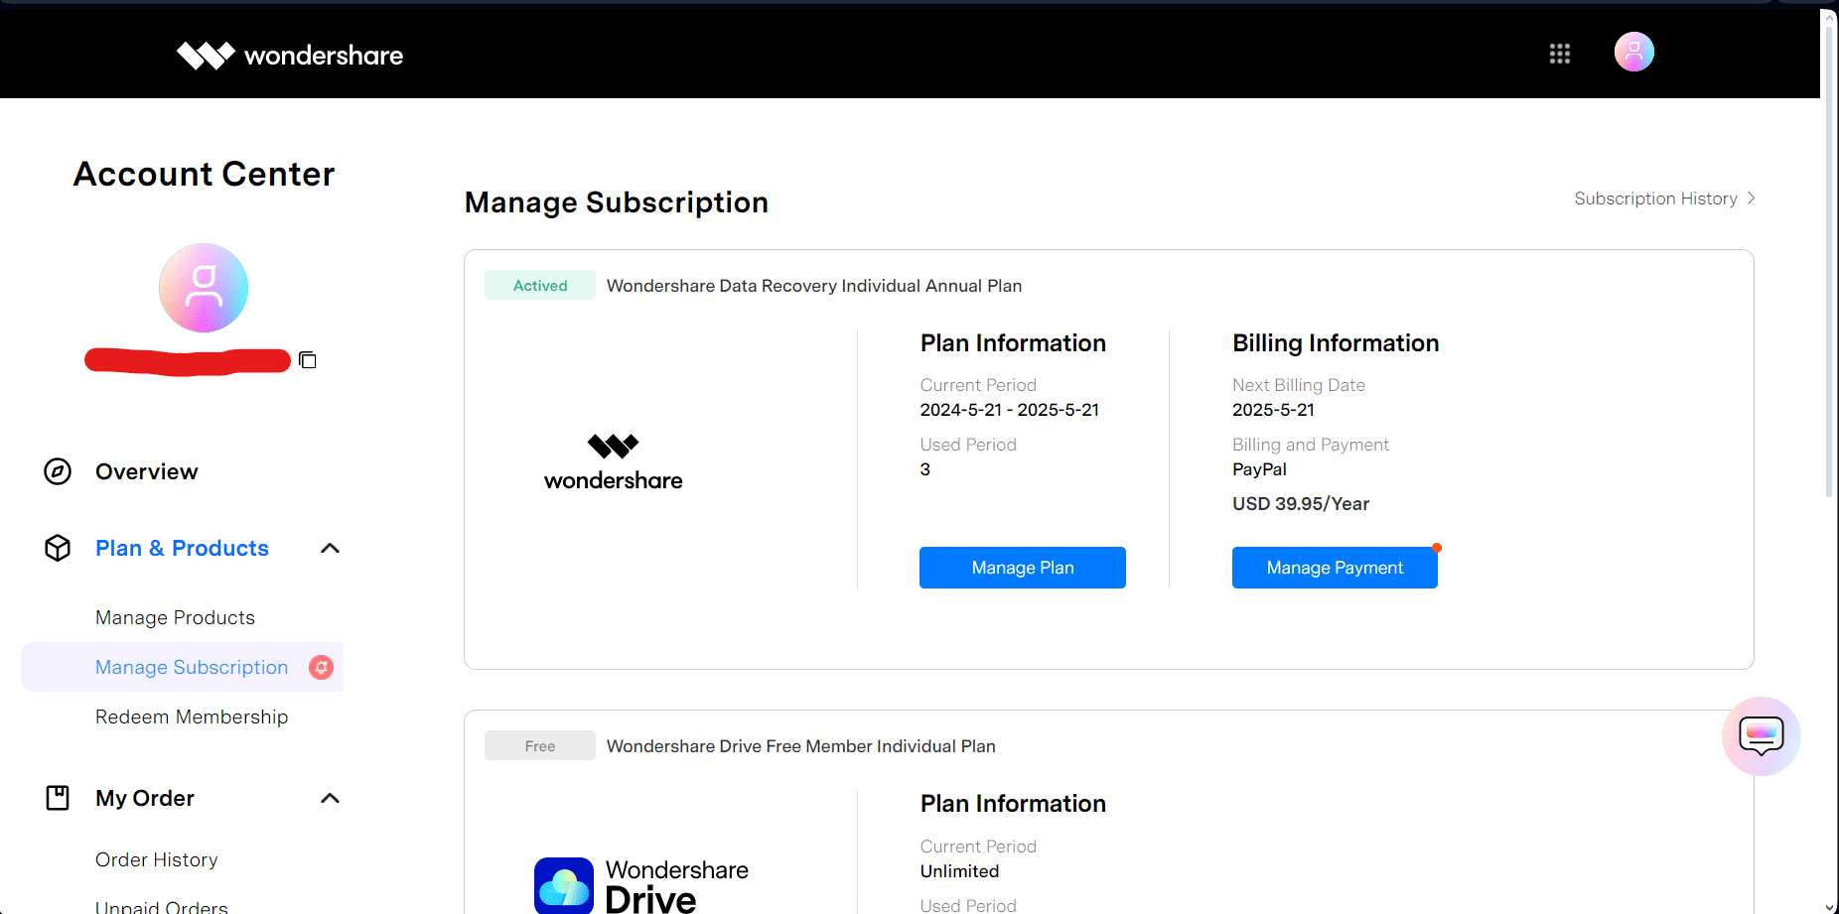The image size is (1839, 914).
Task: Open the live chat support bubble
Action: coord(1762,736)
